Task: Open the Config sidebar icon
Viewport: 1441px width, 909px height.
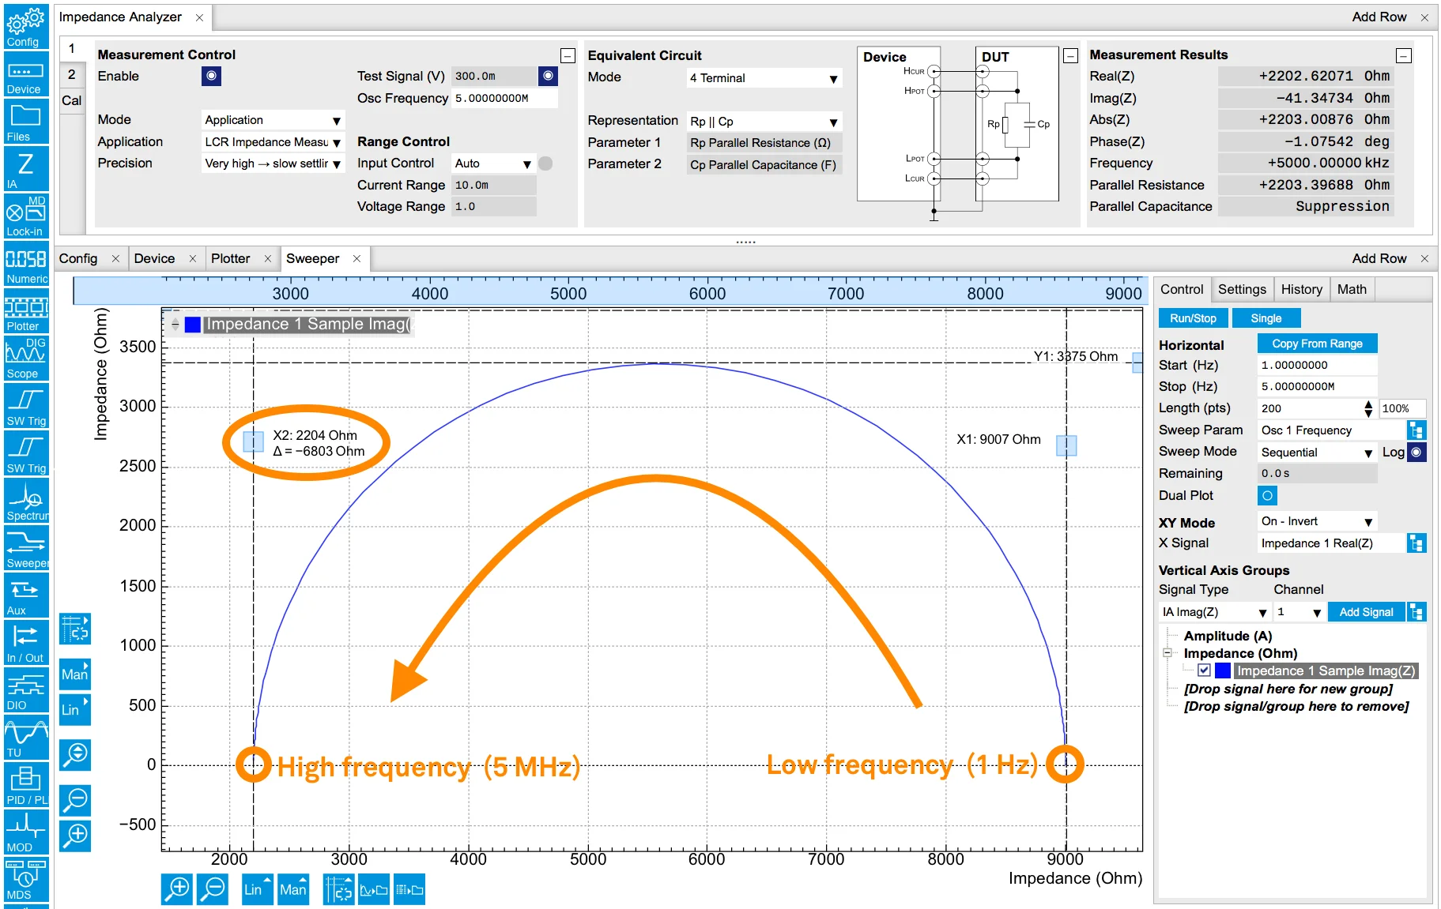Action: 26,26
